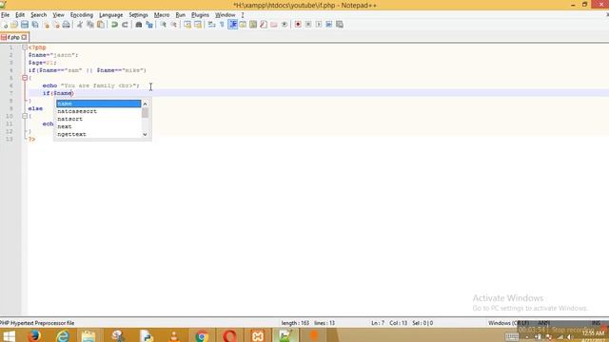
Task: Open the View menu
Action: 58,15
